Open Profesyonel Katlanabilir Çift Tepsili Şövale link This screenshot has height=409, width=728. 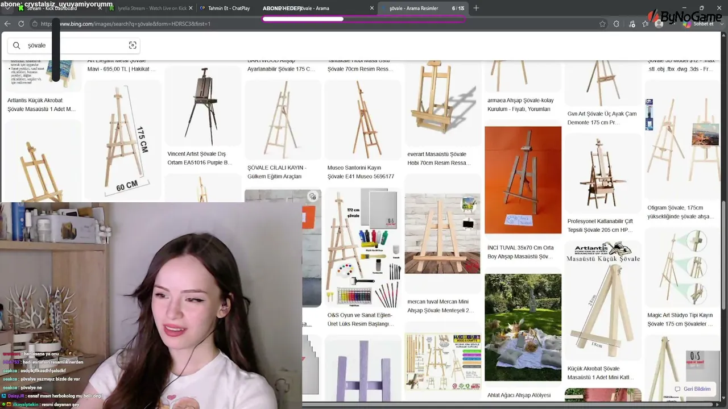(600, 226)
